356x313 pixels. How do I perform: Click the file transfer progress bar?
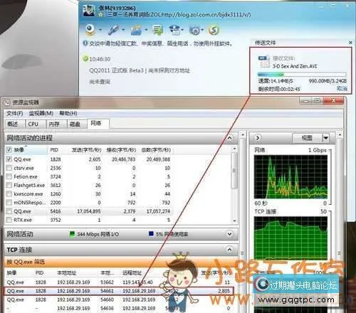pos(302,75)
